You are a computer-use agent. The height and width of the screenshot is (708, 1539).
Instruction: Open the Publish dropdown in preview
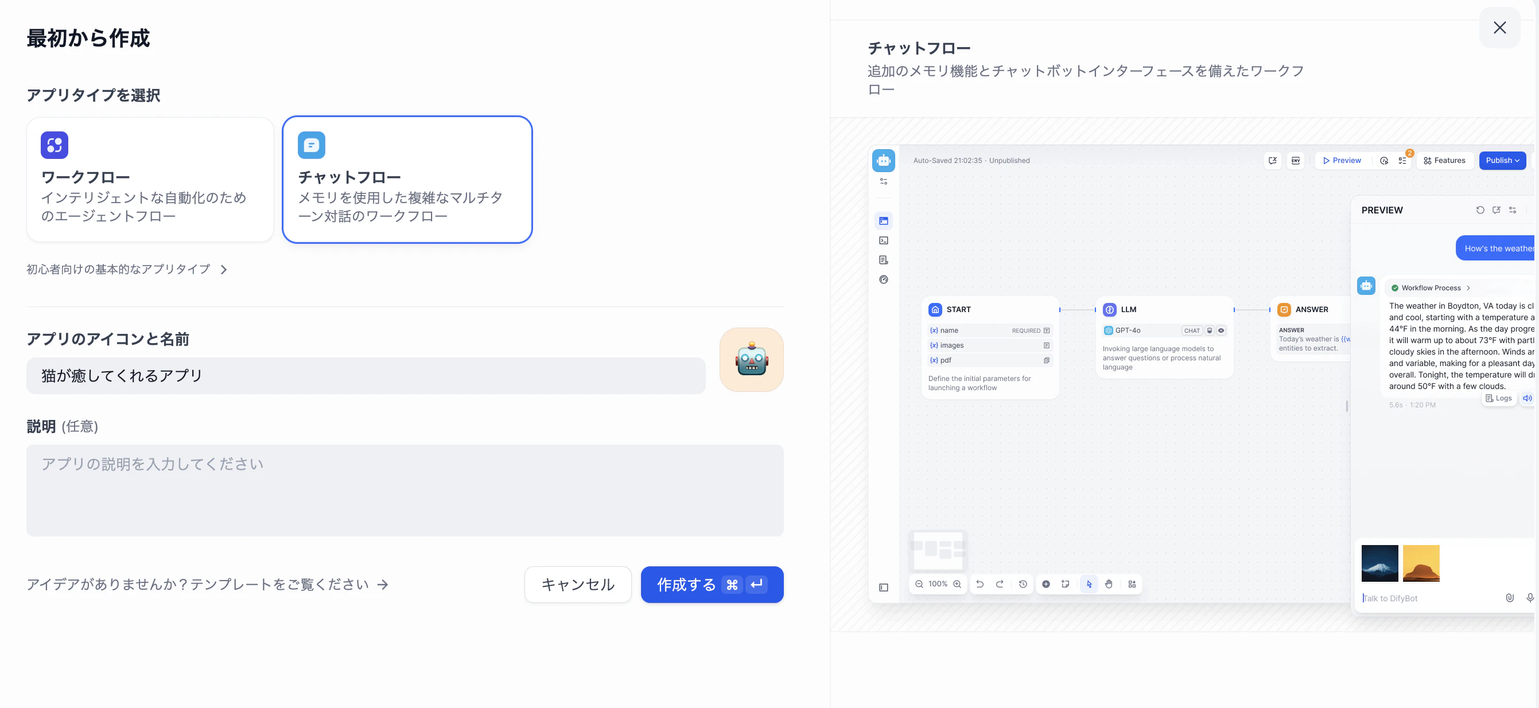click(1502, 160)
